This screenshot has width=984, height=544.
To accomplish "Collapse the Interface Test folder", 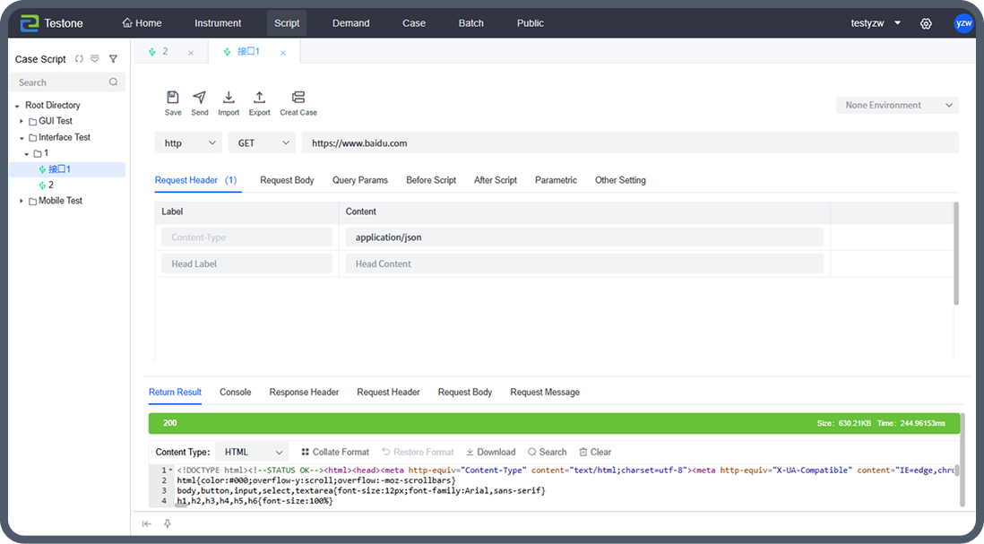I will [22, 138].
